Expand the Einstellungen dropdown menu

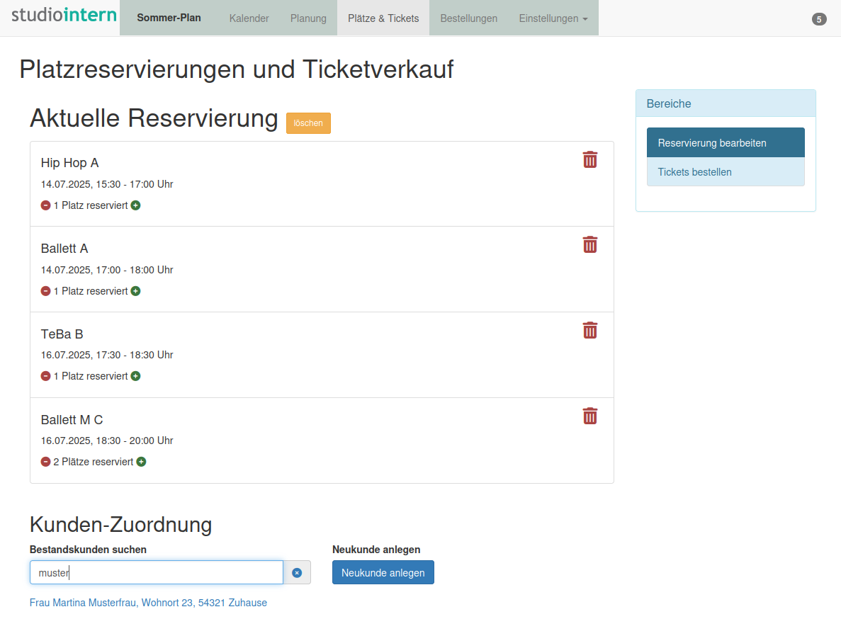[x=553, y=18]
